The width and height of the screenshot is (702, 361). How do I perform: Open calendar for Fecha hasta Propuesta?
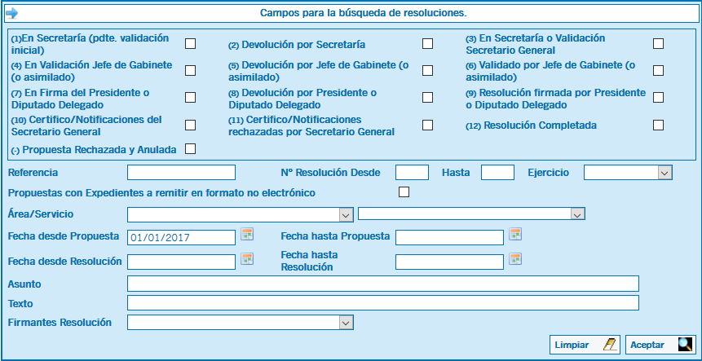click(515, 234)
